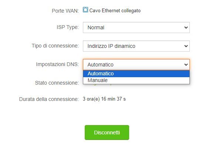Open the Tipo di connessione dropdown
Screen dimensions: 222x157
[136, 46]
